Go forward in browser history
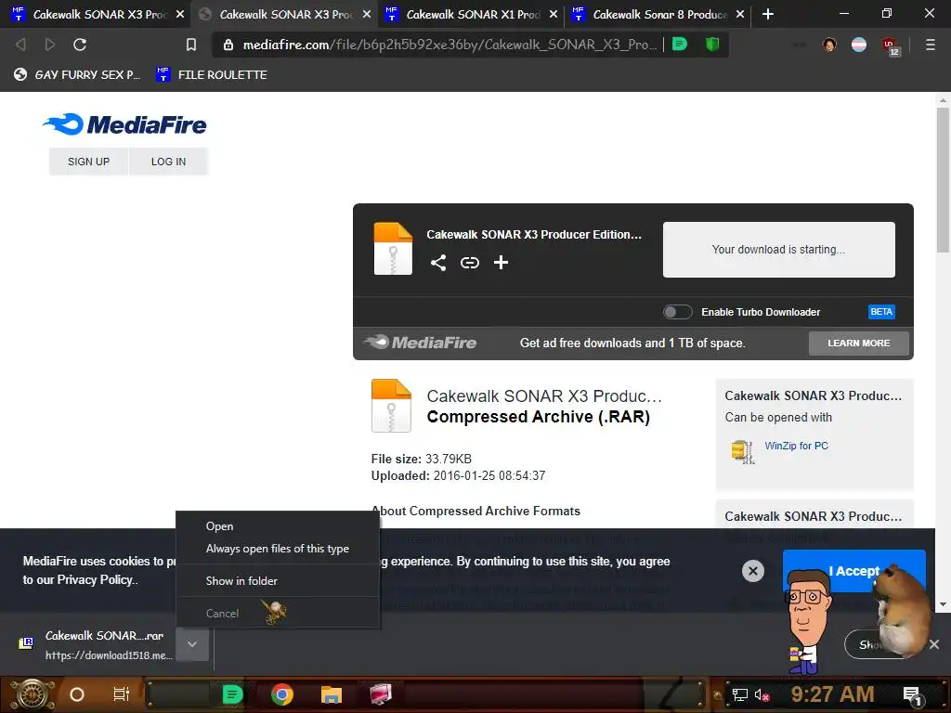The image size is (951, 713). (50, 45)
